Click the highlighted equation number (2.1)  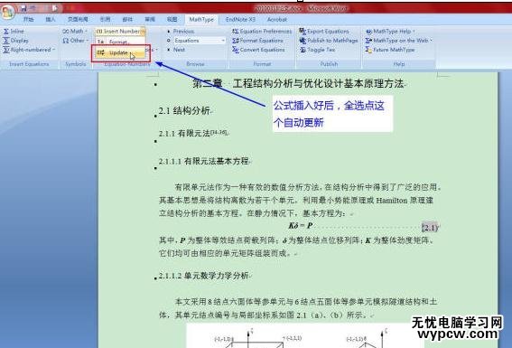point(430,228)
